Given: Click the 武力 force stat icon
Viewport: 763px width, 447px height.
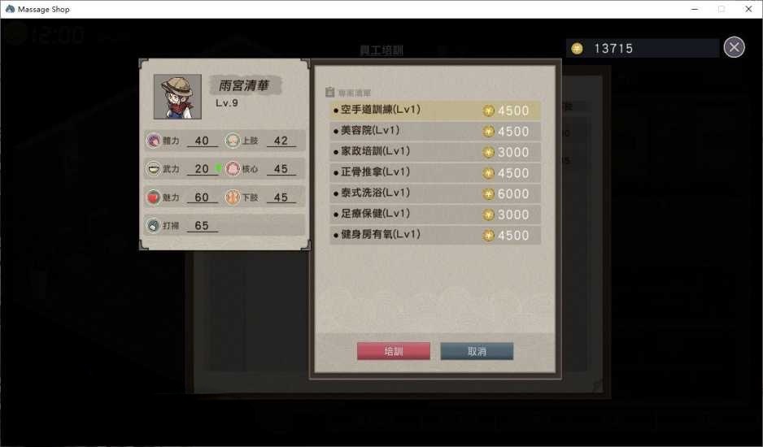Looking at the screenshot, I should (x=154, y=169).
